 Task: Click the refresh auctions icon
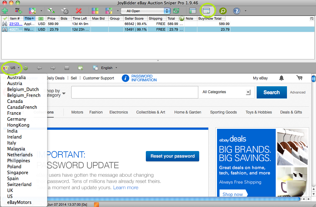[176, 11]
